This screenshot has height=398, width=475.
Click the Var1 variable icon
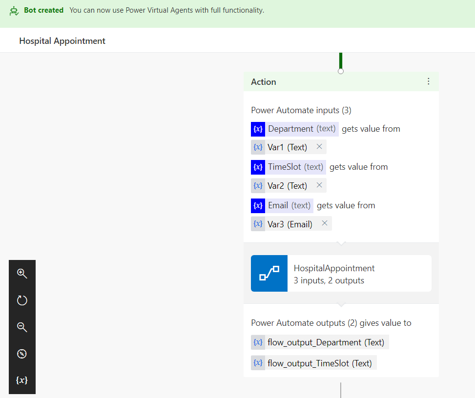pos(258,147)
